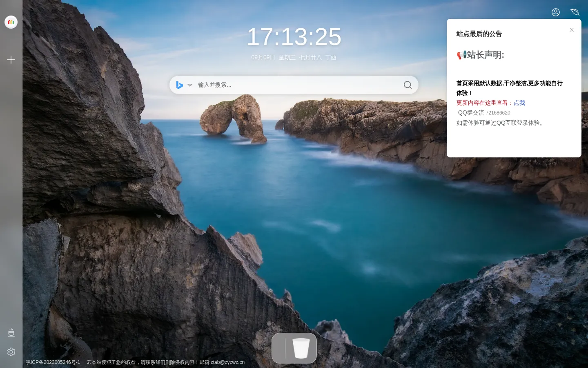
Task: Click the 皖ICP备2023005246号-1 footer link
Action: 53,362
